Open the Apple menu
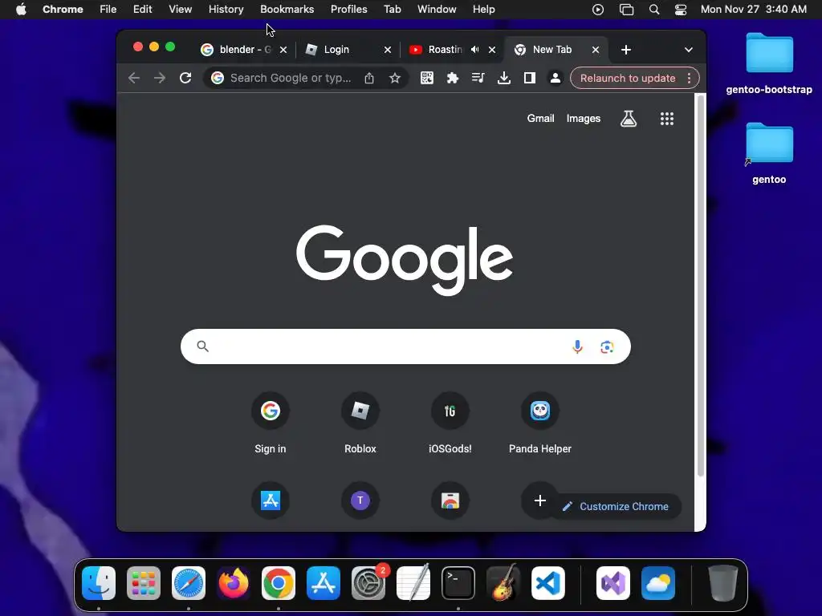 pos(21,10)
